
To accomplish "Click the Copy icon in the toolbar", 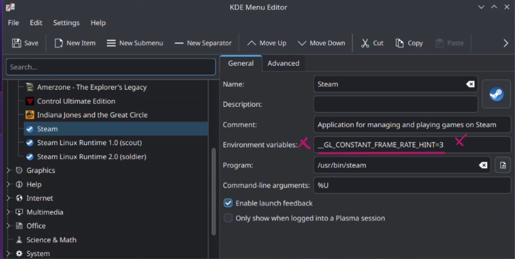I will coord(400,43).
